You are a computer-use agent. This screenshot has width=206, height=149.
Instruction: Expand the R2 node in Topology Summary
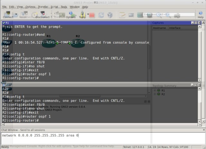pyautogui.click(x=155, y=94)
